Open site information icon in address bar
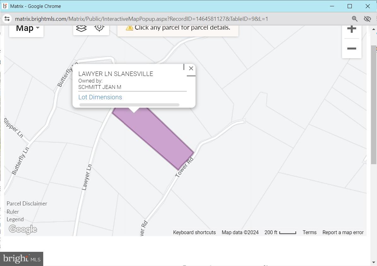Viewport: 377px width, 266px height. click(7, 19)
